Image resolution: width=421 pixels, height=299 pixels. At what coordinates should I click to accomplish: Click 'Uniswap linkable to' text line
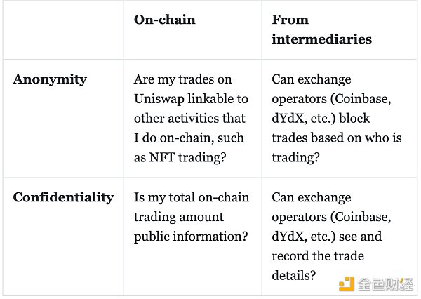(x=191, y=99)
